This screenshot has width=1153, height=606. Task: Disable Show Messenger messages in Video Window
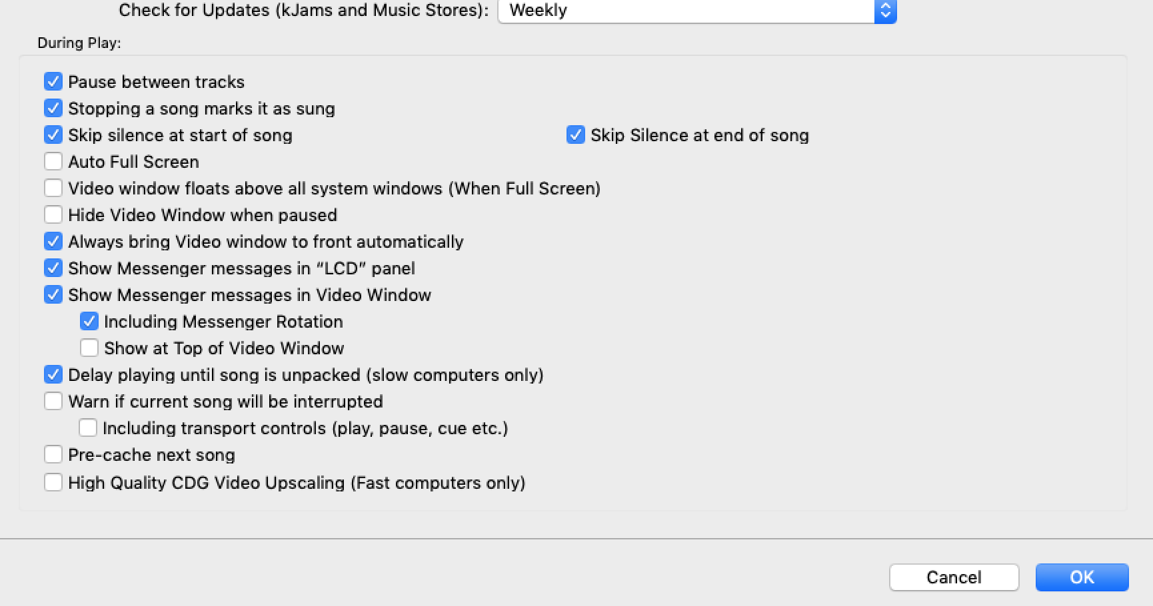click(53, 295)
